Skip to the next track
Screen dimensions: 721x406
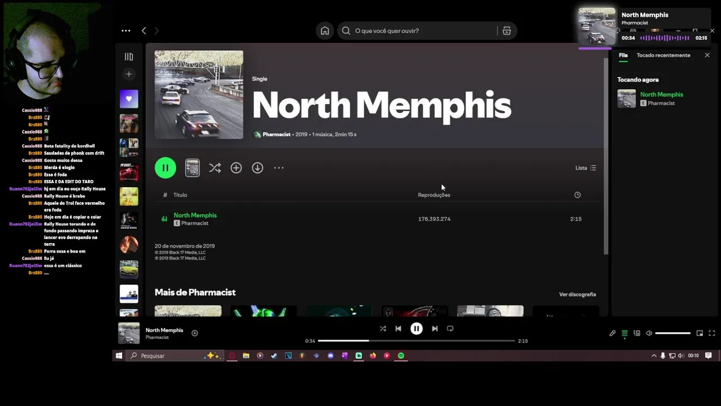(x=434, y=329)
